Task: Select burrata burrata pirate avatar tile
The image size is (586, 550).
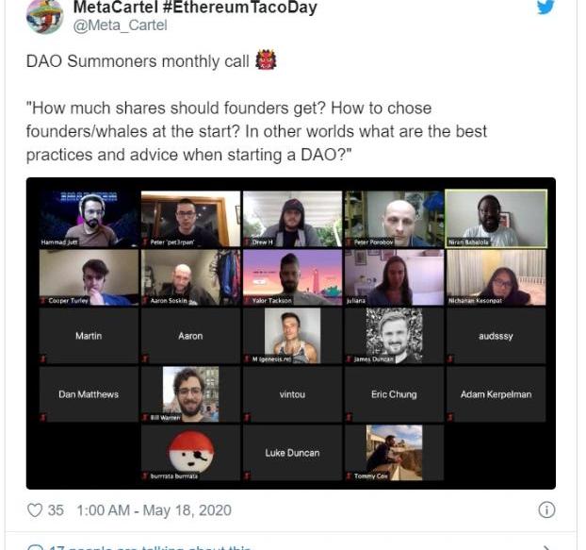Action: tap(190, 453)
